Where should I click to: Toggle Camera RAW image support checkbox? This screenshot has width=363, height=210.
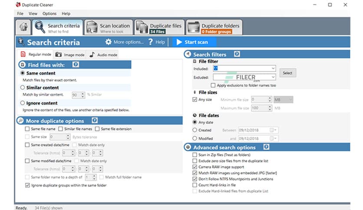(195, 167)
